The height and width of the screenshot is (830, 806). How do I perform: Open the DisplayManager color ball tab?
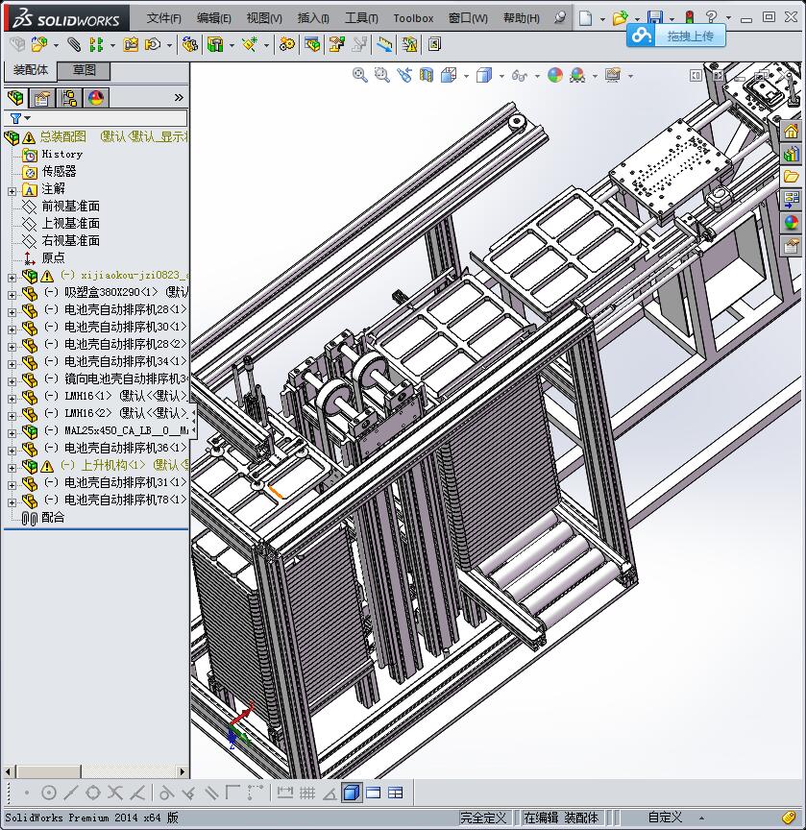96,98
